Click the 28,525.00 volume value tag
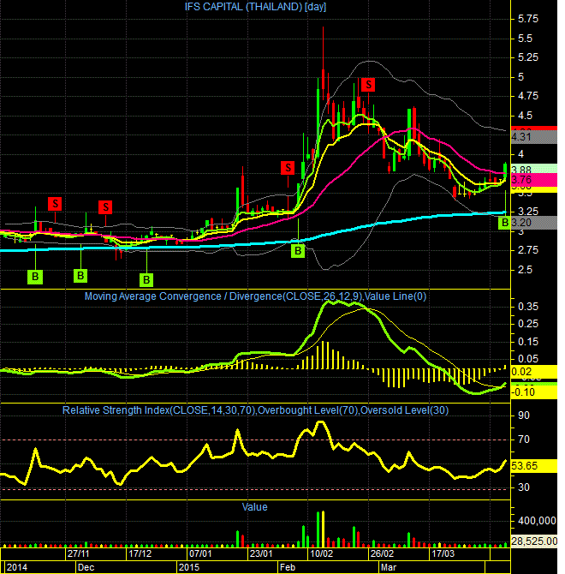The image size is (565, 574). coord(533,541)
